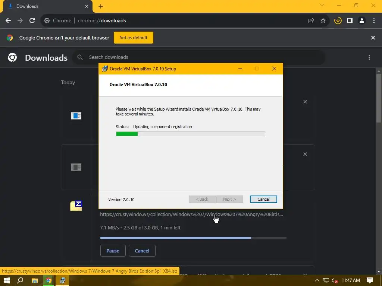Cancel the ISO download in Chrome
The image size is (382, 286).
coord(142,251)
